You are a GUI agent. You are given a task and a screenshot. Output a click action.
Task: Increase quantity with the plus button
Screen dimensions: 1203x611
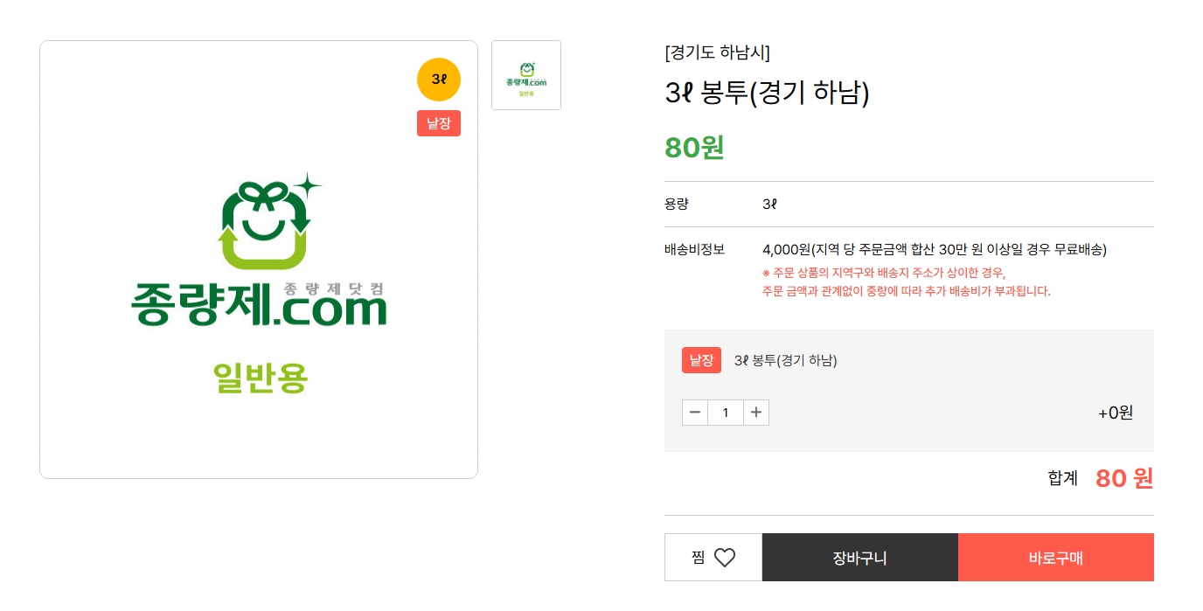(756, 413)
